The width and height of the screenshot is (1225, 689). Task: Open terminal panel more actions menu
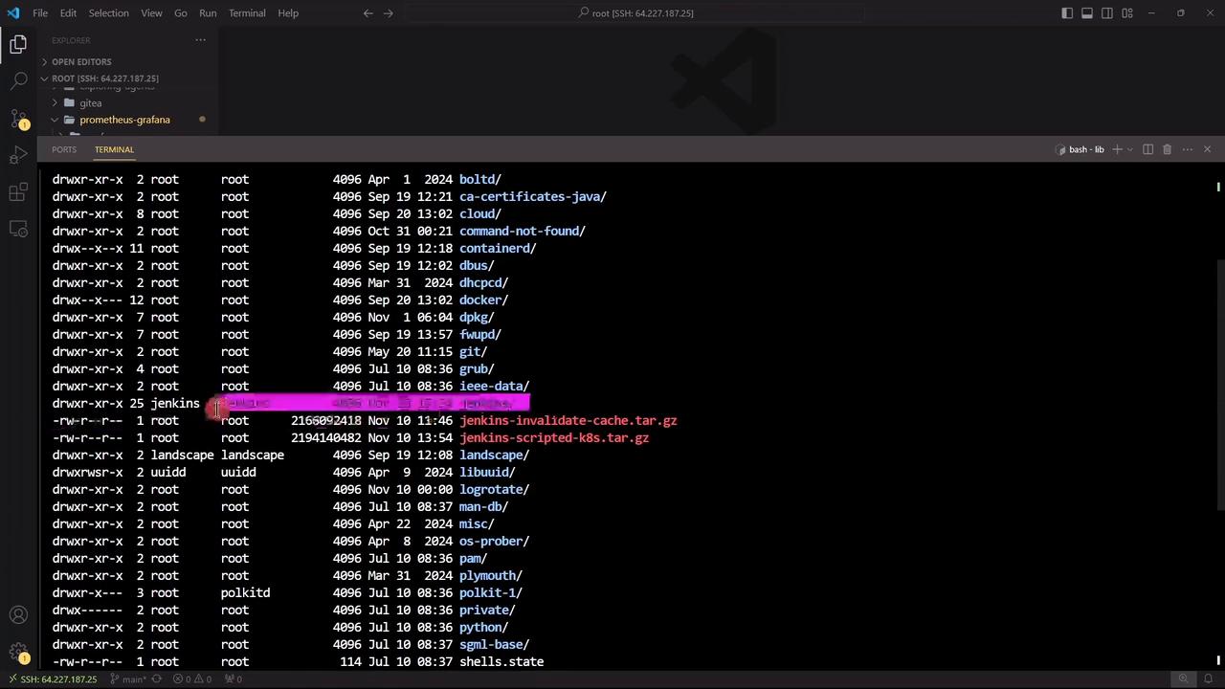click(x=1188, y=149)
